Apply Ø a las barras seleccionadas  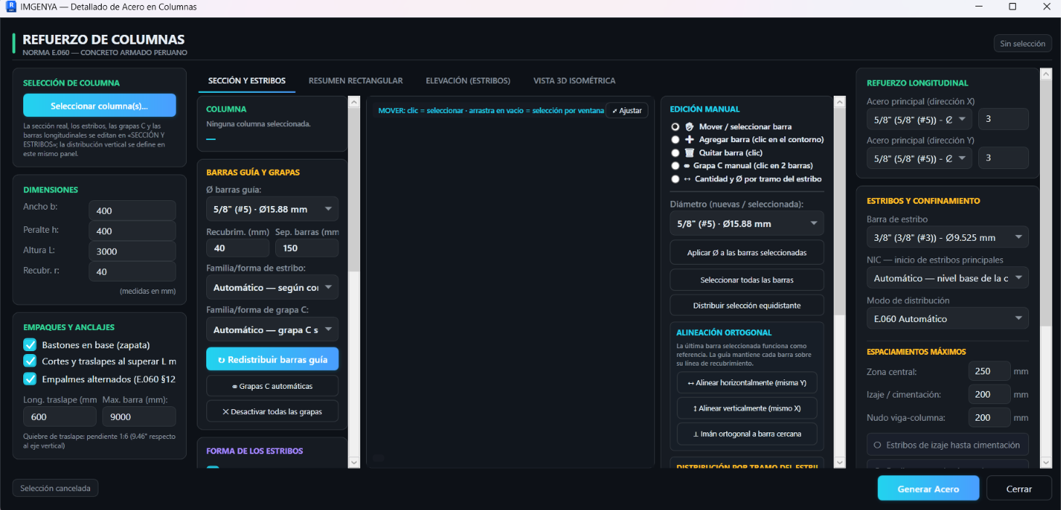tap(747, 252)
